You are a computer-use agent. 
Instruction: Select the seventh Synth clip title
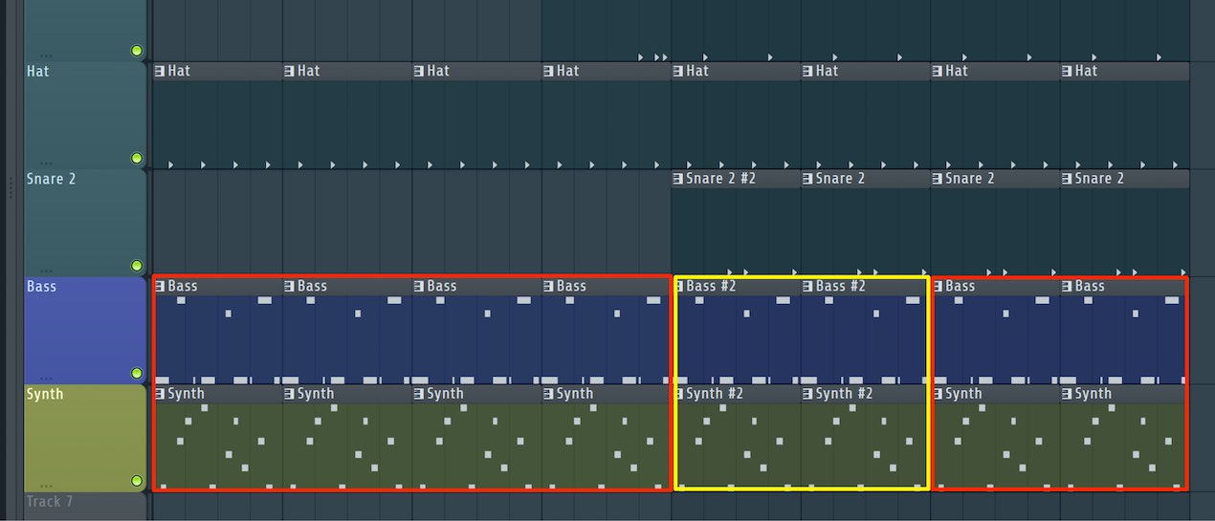click(x=963, y=394)
